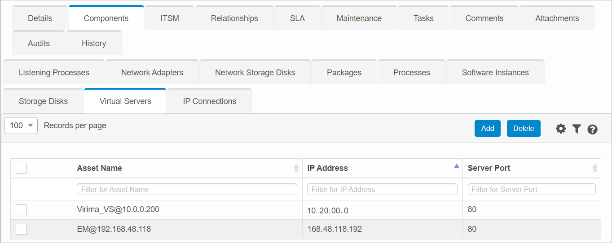Focus the Filter for Asset Name field

(x=187, y=189)
